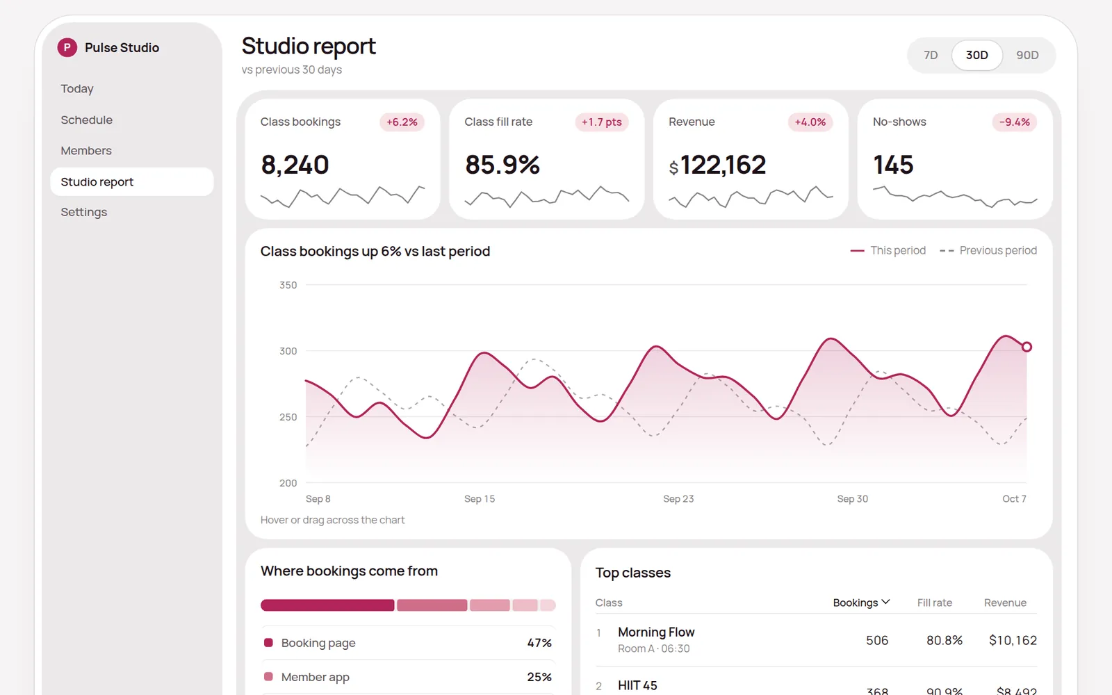This screenshot has width=1112, height=695.
Task: Open the Morning Flow class row
Action: (816, 640)
